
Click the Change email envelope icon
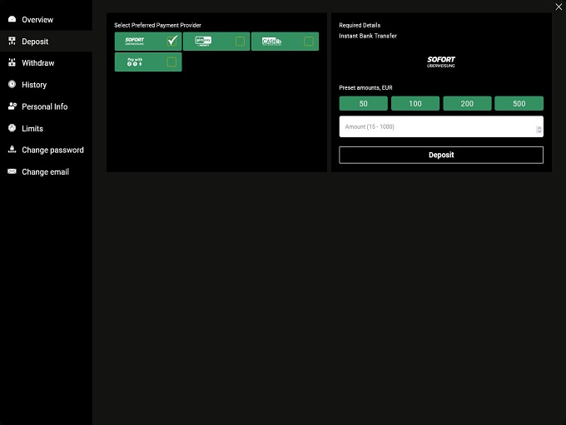coord(12,171)
